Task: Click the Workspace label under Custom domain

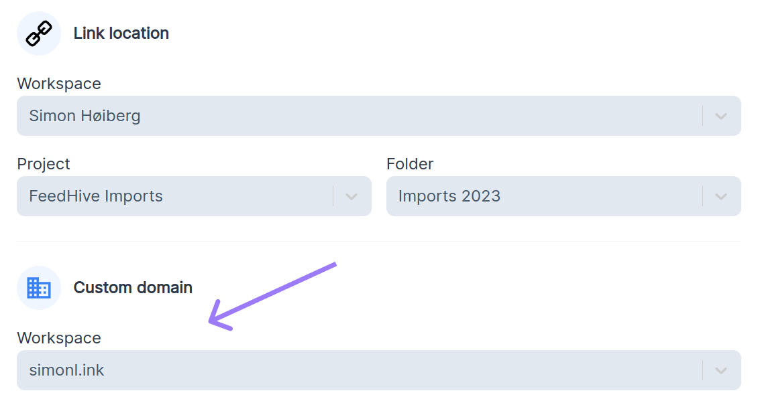Action: (x=59, y=337)
